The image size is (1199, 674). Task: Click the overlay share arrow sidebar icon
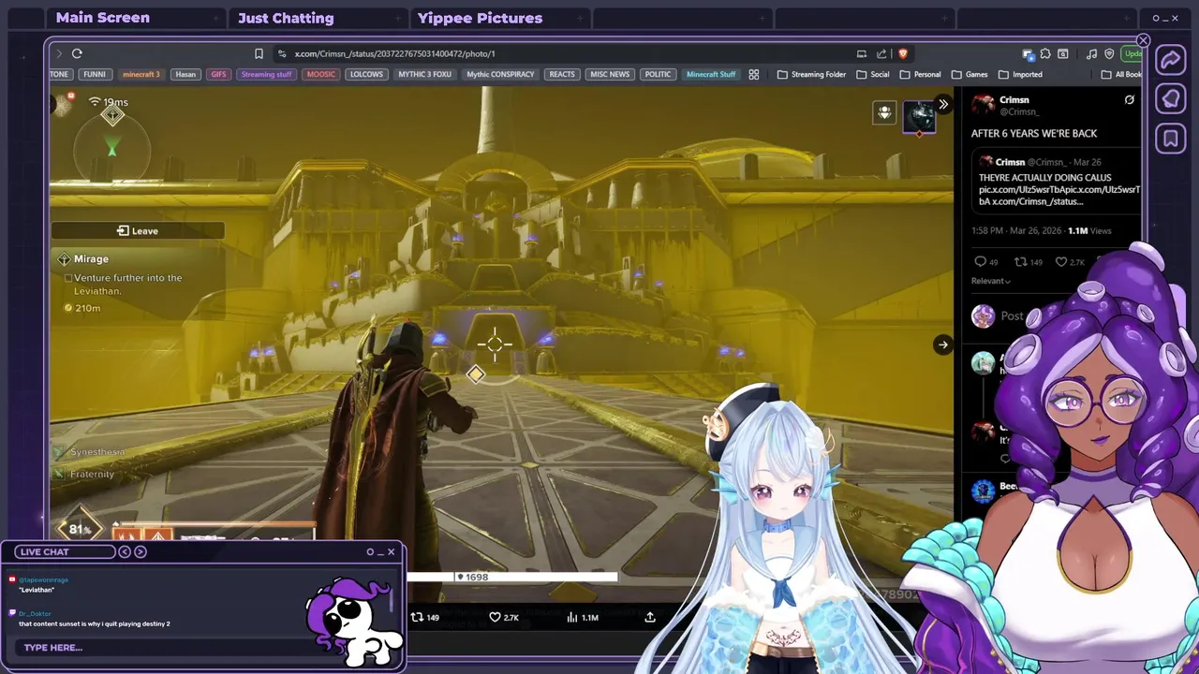point(1171,60)
